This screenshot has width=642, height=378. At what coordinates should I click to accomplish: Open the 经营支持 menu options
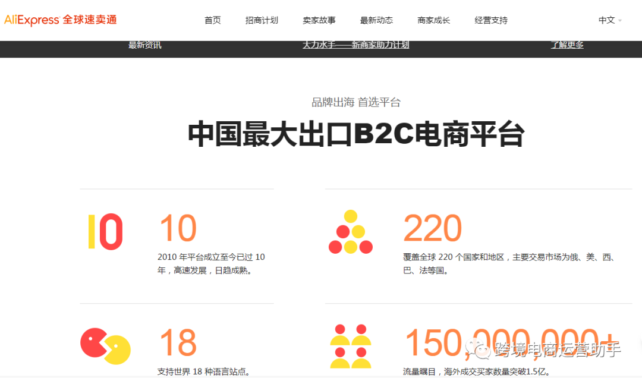[x=491, y=20]
